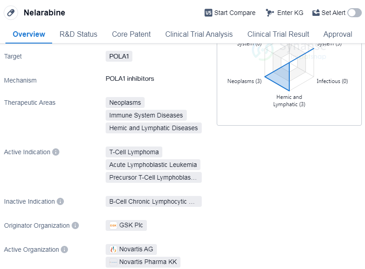The height and width of the screenshot is (269, 365).
Task: Click the POLA1 target tag
Action: (x=119, y=56)
